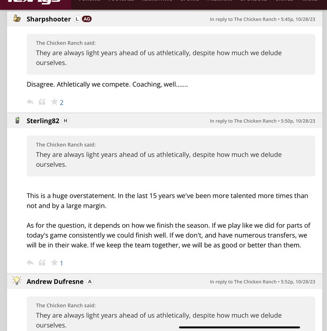The image size is (327, 331).
Task: Open the star count on Sharpshooter's post
Action: point(62,102)
